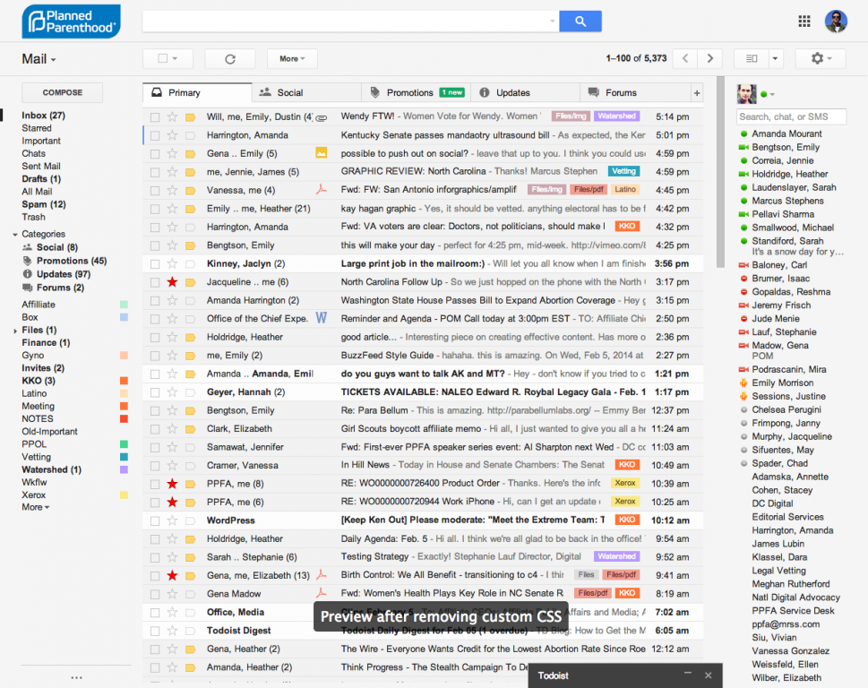The image size is (868, 688).
Task: Click the Search, chat, or SMS field
Action: [791, 116]
